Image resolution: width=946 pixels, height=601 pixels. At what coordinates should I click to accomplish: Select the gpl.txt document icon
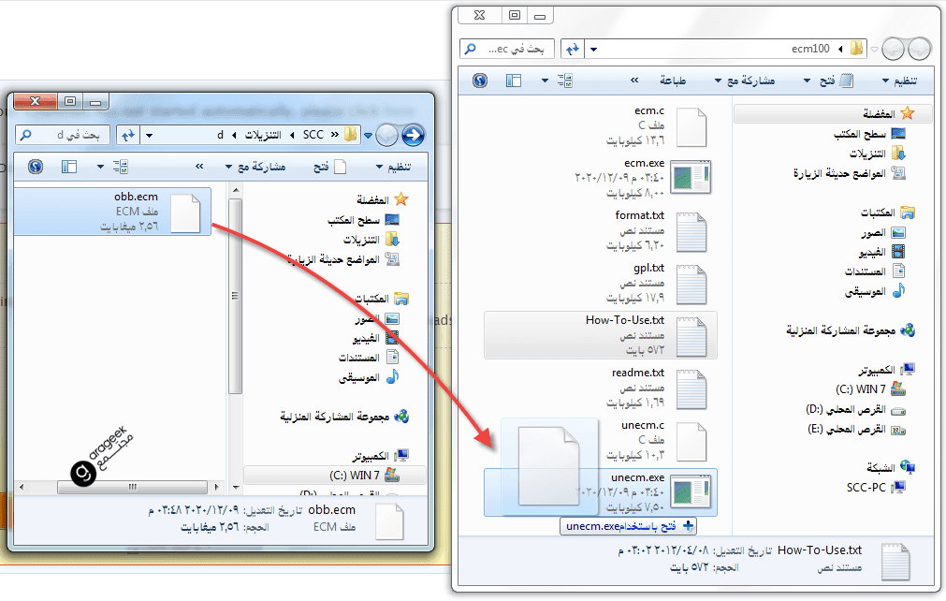click(x=691, y=285)
